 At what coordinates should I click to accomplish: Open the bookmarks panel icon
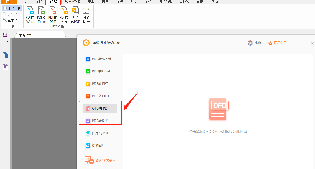[x=5, y=67]
